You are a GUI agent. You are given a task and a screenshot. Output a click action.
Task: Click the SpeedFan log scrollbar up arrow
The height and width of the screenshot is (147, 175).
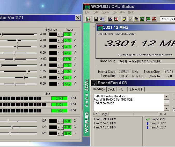[x=166, y=97]
